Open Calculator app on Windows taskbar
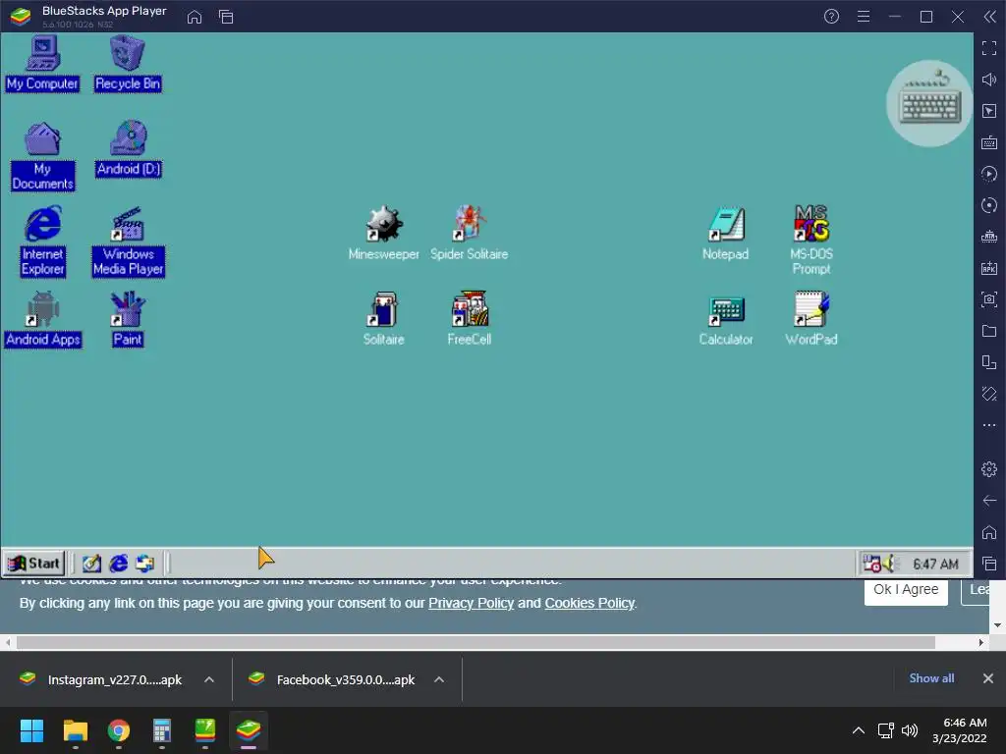Image resolution: width=1006 pixels, height=754 pixels. (162, 730)
